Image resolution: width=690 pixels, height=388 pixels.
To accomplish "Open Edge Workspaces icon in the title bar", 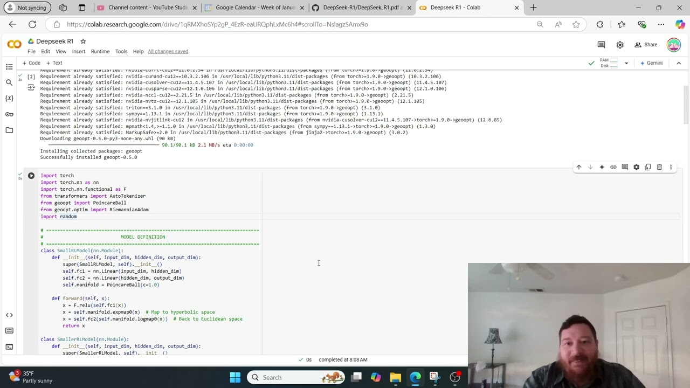I will [63, 8].
